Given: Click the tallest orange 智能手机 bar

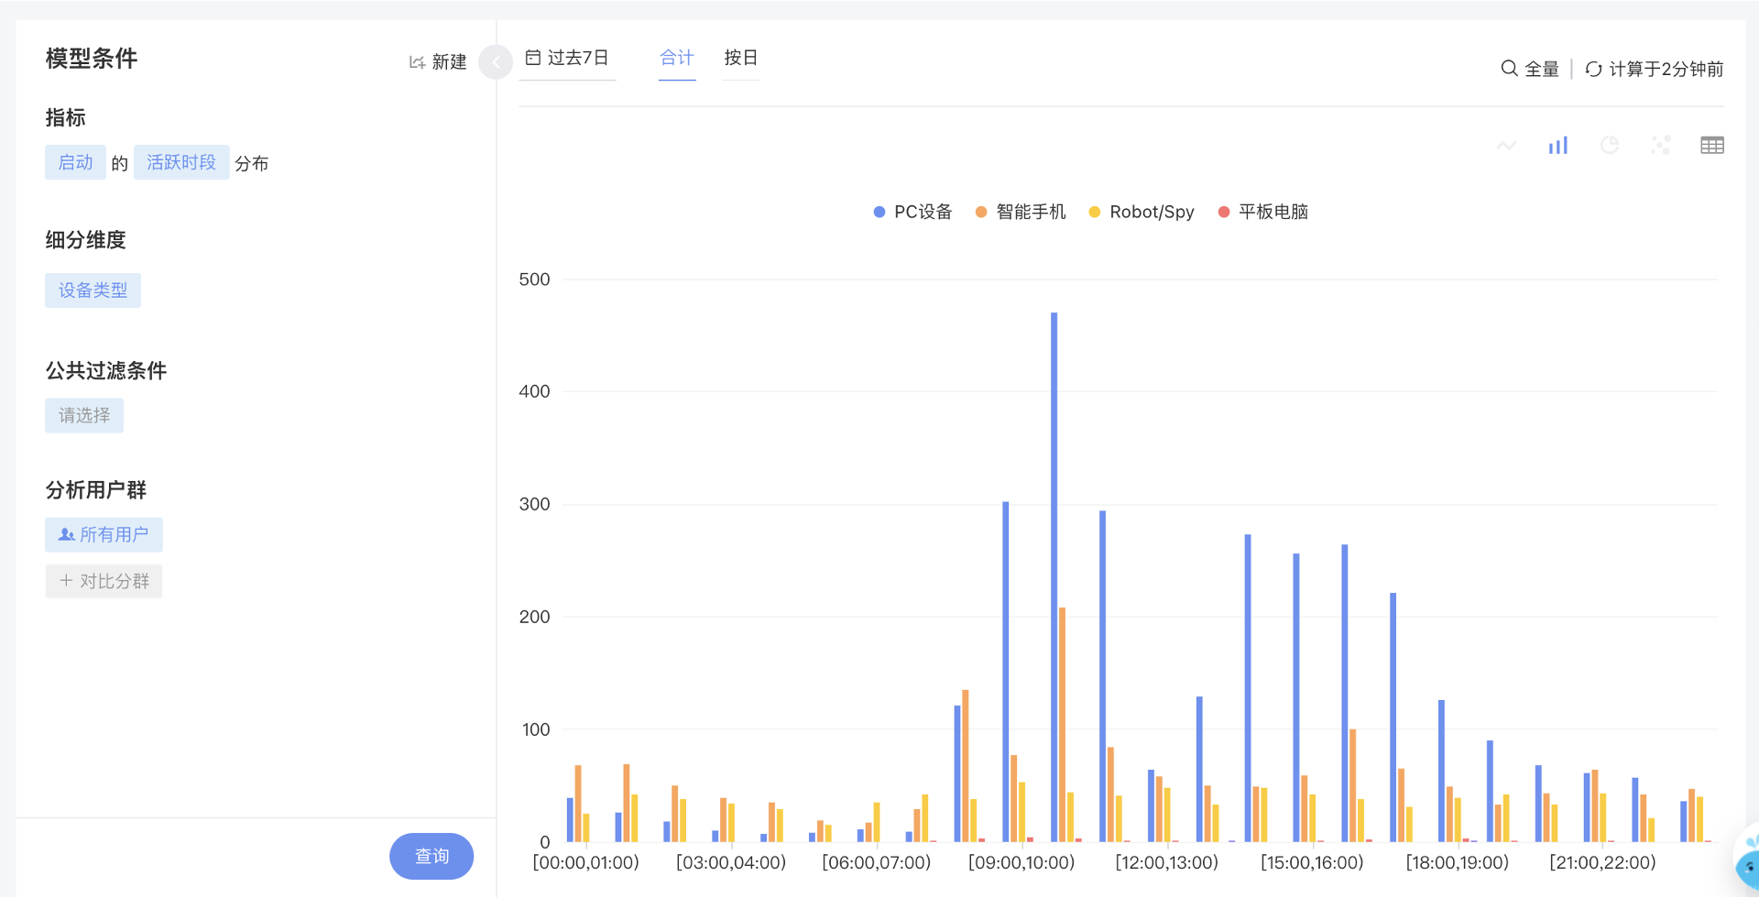Looking at the screenshot, I should click(1063, 725).
